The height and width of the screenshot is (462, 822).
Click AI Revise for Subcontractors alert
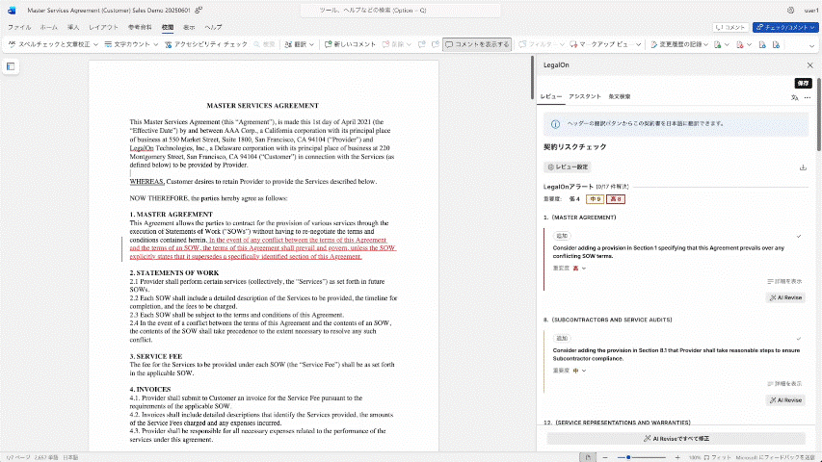[785, 400]
